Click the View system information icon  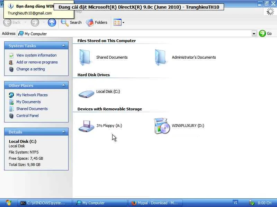point(11,56)
